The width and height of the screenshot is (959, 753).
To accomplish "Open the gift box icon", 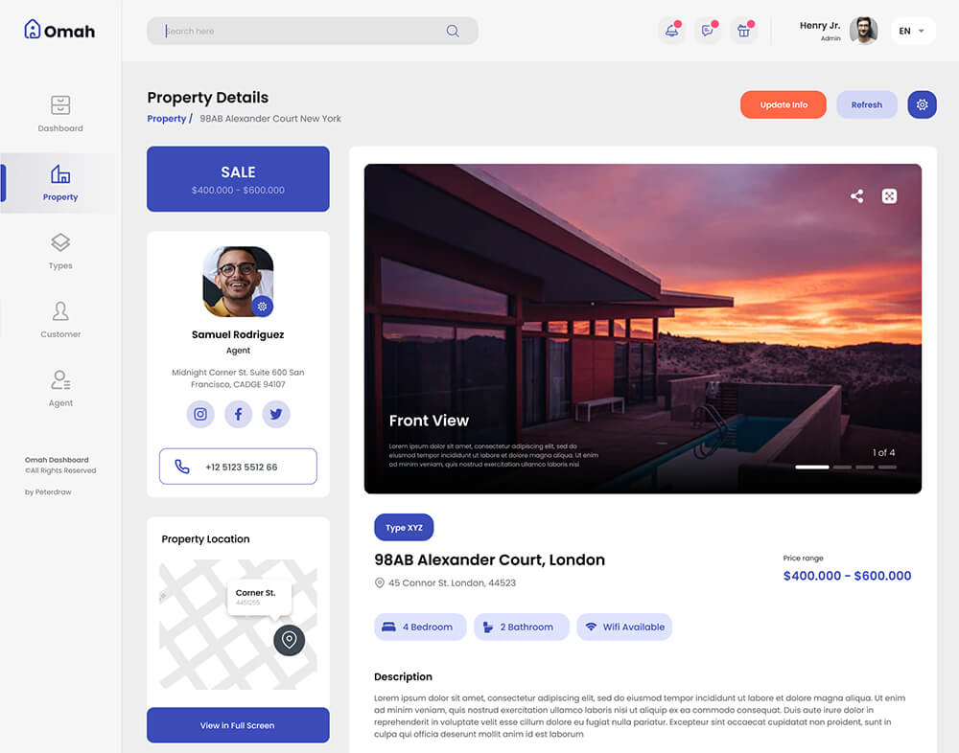I will tap(744, 31).
